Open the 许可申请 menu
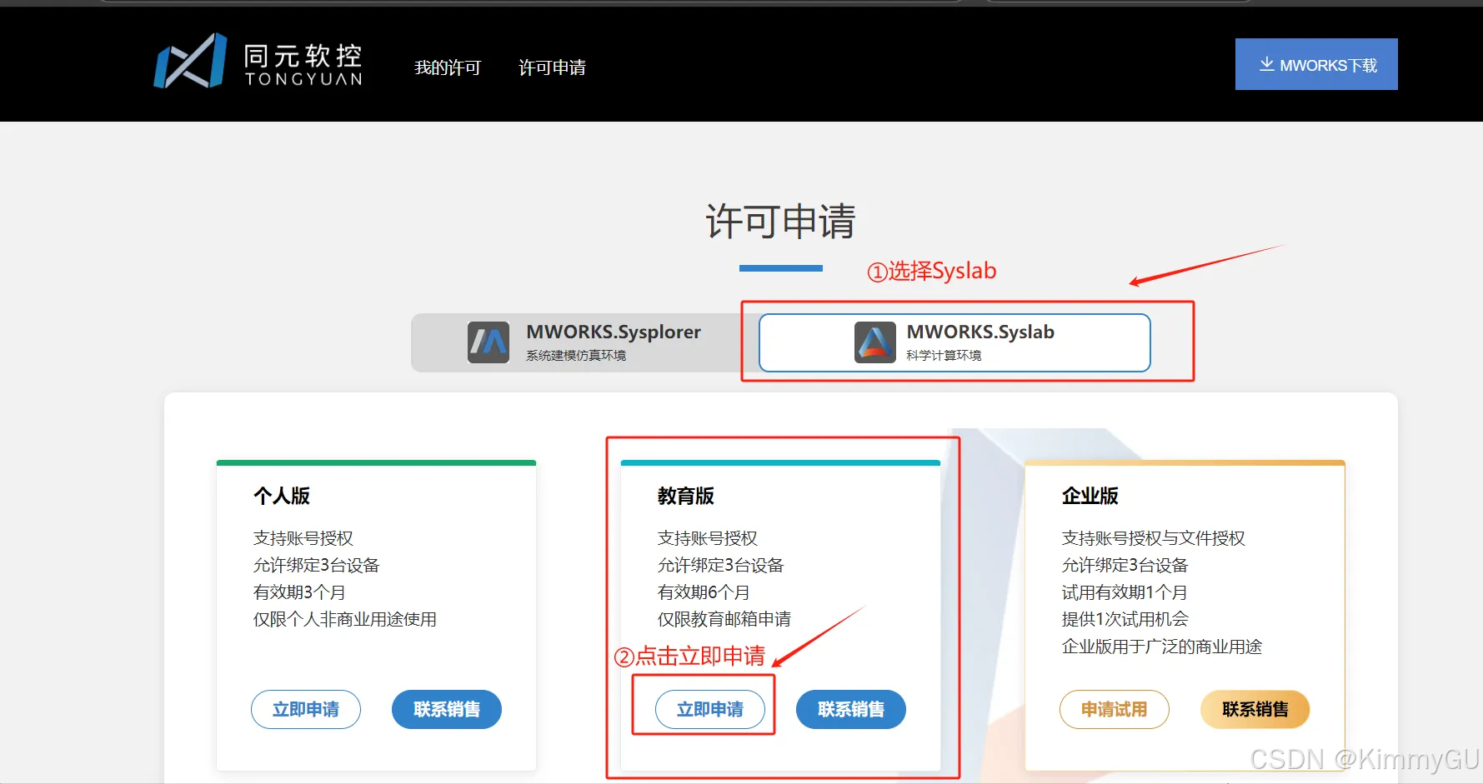1483x784 pixels. coord(552,67)
